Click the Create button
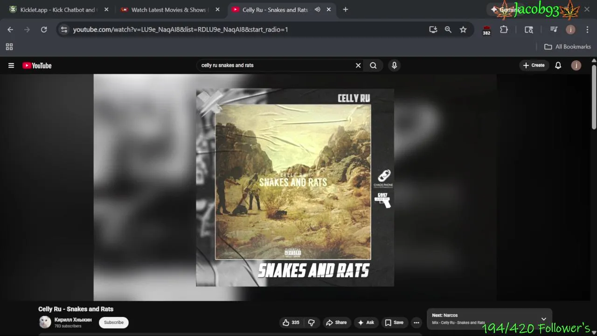Screen dimensions: 597x336 pyautogui.click(x=534, y=65)
